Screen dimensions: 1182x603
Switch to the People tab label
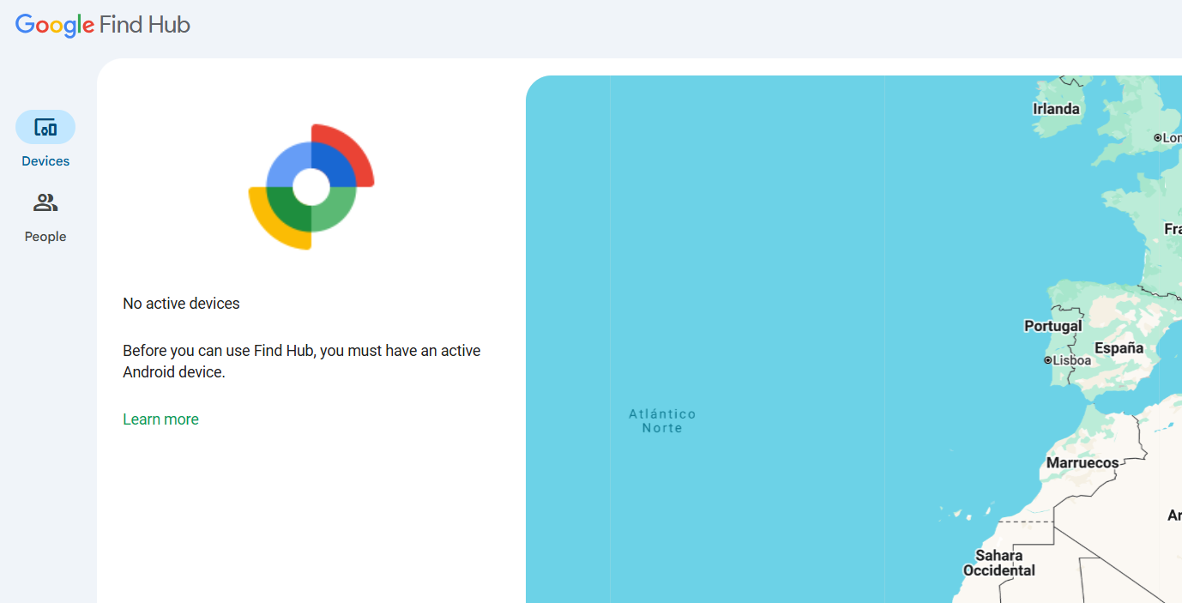click(x=45, y=237)
